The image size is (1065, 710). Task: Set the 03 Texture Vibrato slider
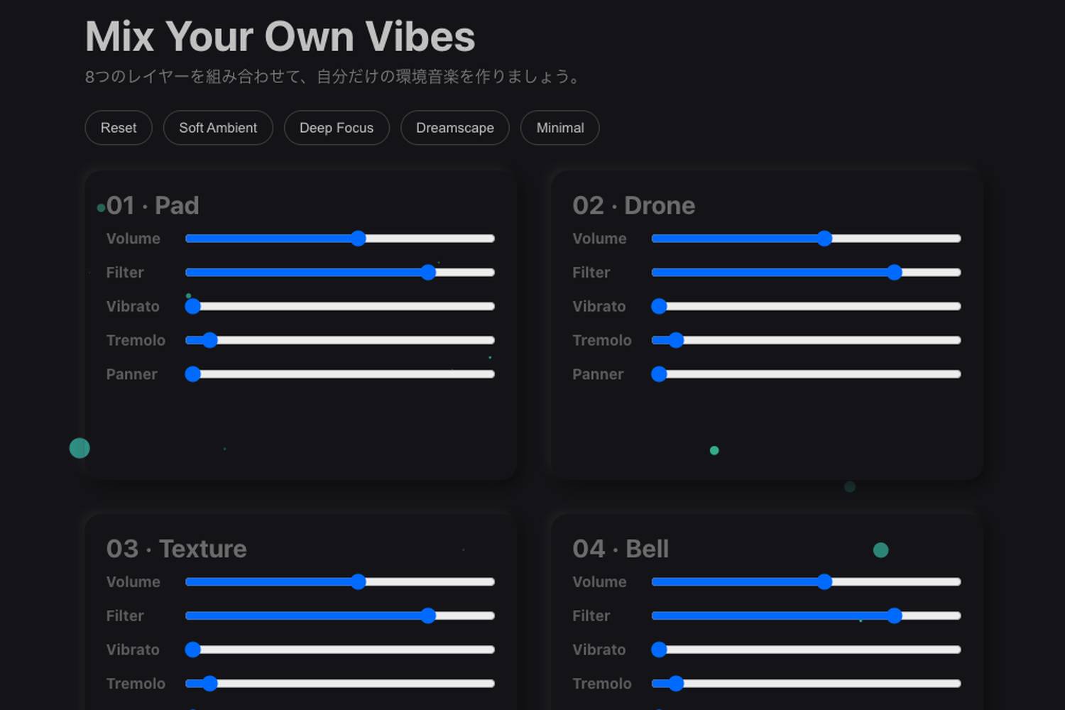pyautogui.click(x=340, y=650)
